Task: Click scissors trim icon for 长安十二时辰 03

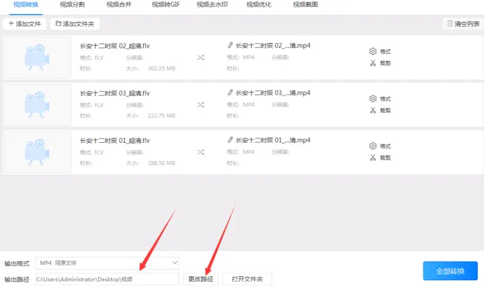Action: [373, 110]
